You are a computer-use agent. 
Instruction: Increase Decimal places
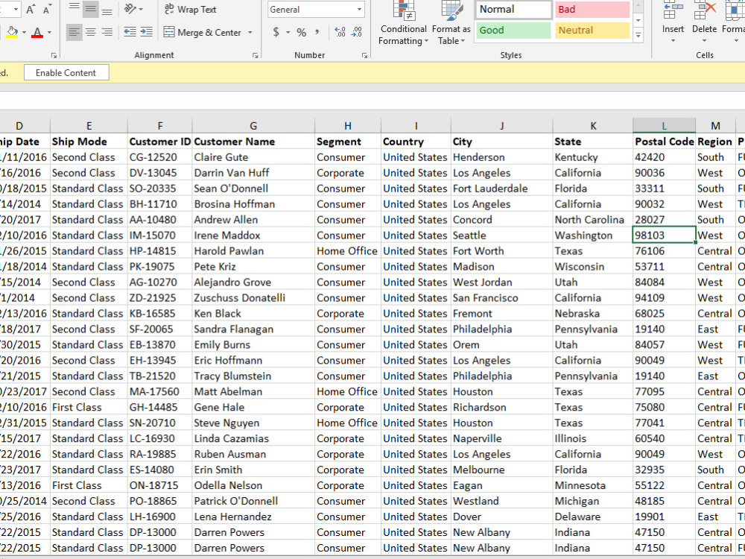340,32
